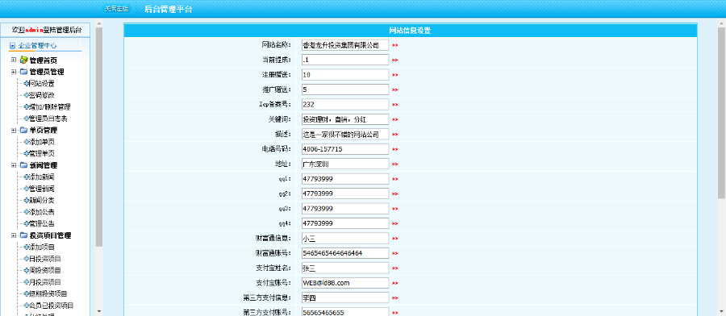Click the 支付宝姓名 input field
The width and height of the screenshot is (726, 316).
pos(345,268)
